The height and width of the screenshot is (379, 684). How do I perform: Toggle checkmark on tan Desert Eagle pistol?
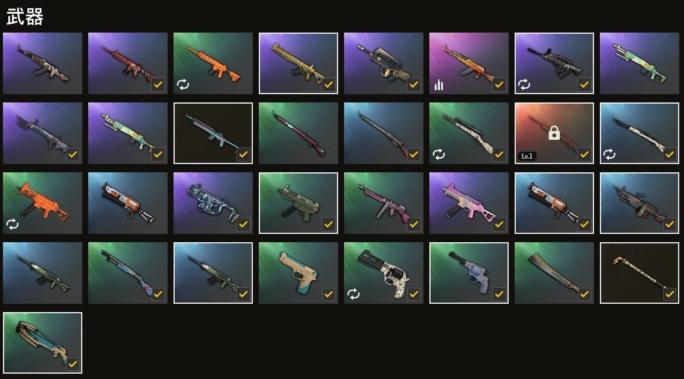coord(329,294)
